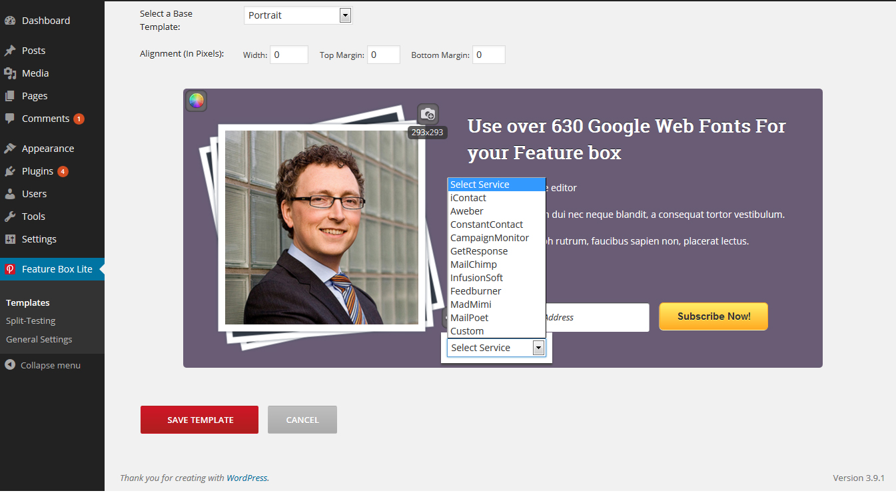Click the portrait photo of the man
This screenshot has width=896, height=493.
[322, 227]
